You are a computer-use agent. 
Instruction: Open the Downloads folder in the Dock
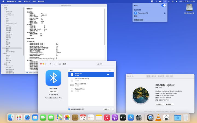pyautogui.click(x=178, y=118)
